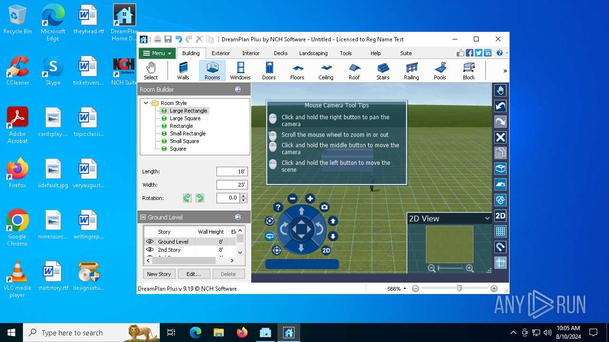
Task: Click the Twitter share icon
Action: click(479, 53)
